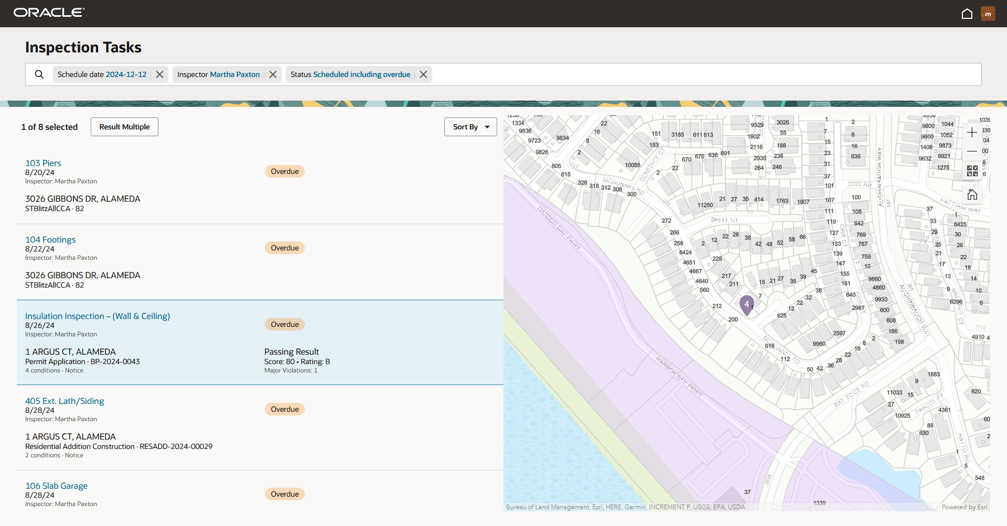The image size is (1007, 526).
Task: Open the 103 Piers inspection task
Action: (43, 163)
